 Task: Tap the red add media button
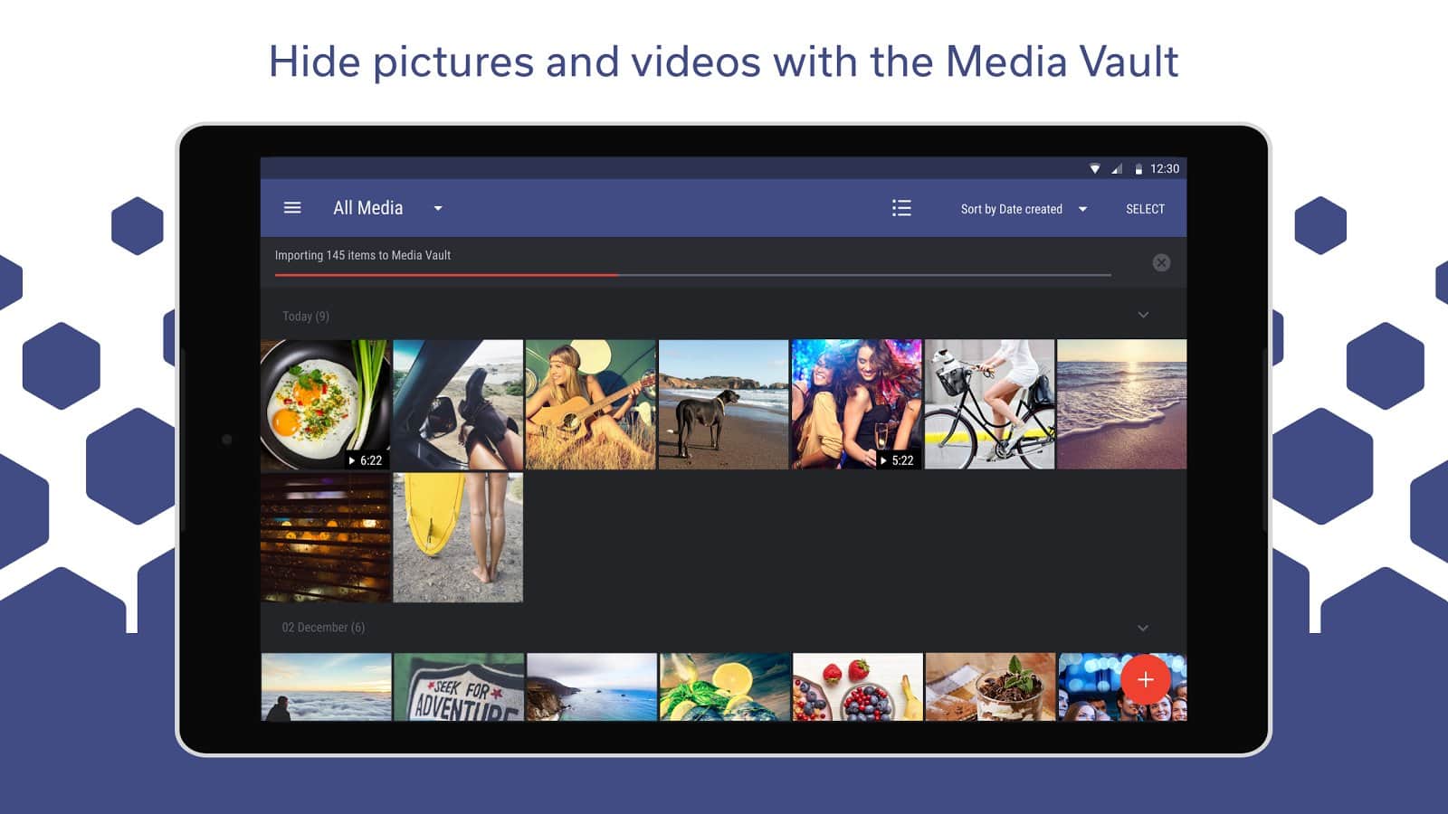1145,679
